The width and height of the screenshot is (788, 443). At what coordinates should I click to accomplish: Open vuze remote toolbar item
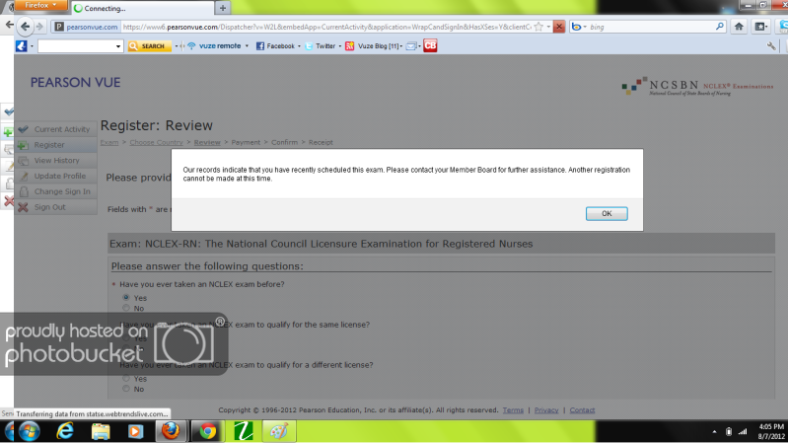click(x=215, y=45)
